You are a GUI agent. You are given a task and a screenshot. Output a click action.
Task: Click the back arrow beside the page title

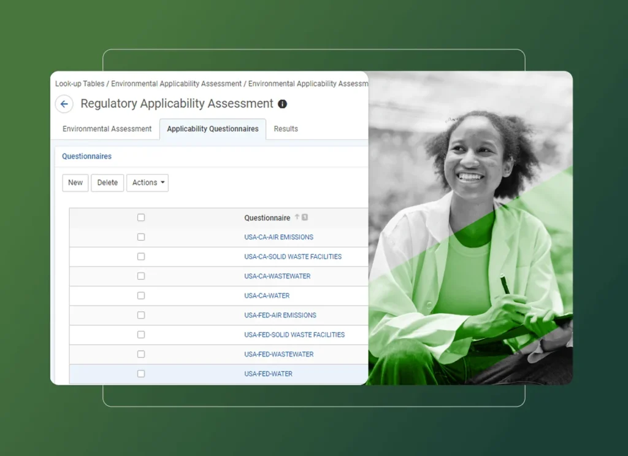click(x=64, y=104)
